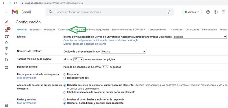Select Responder a todos radio option

(x=64, y=78)
